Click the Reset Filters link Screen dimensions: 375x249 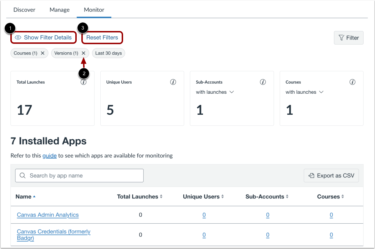pyautogui.click(x=102, y=37)
